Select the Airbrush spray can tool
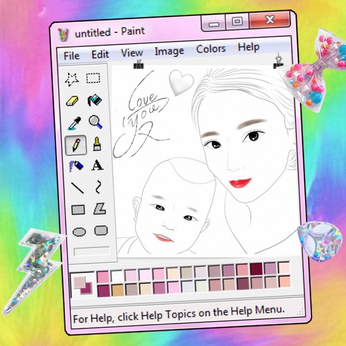346x346 pixels. (76, 166)
